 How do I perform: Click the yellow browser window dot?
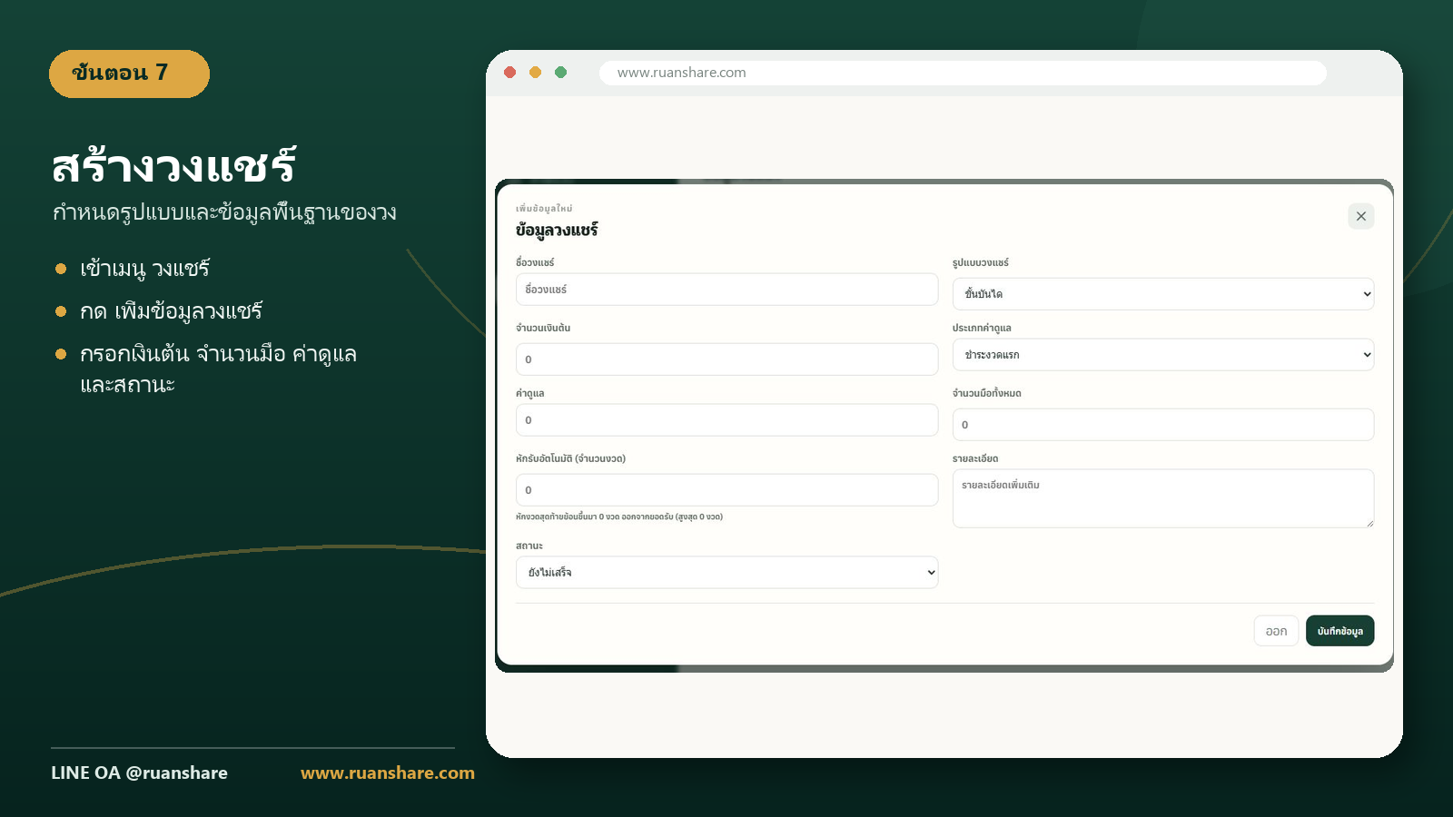pos(536,73)
